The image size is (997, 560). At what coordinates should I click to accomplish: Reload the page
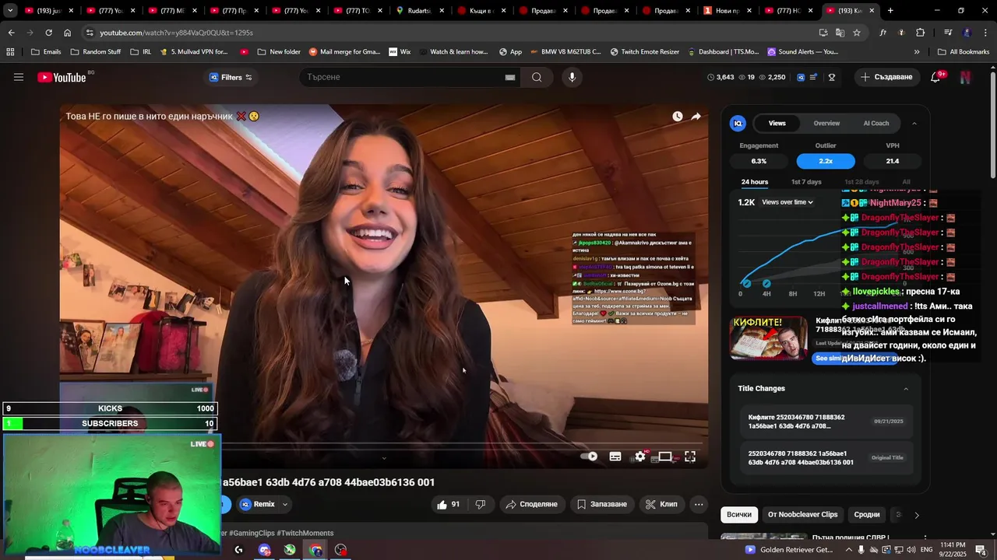48,33
